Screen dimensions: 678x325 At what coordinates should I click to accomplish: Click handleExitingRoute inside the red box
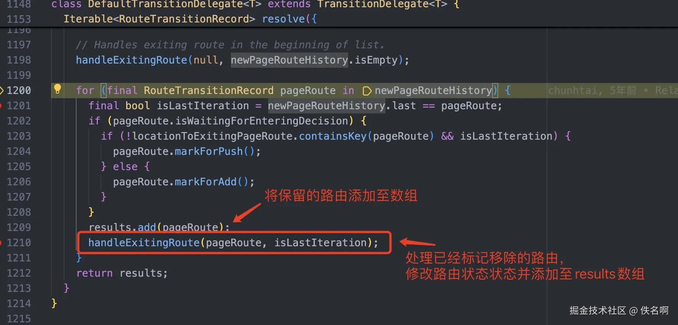pos(144,243)
